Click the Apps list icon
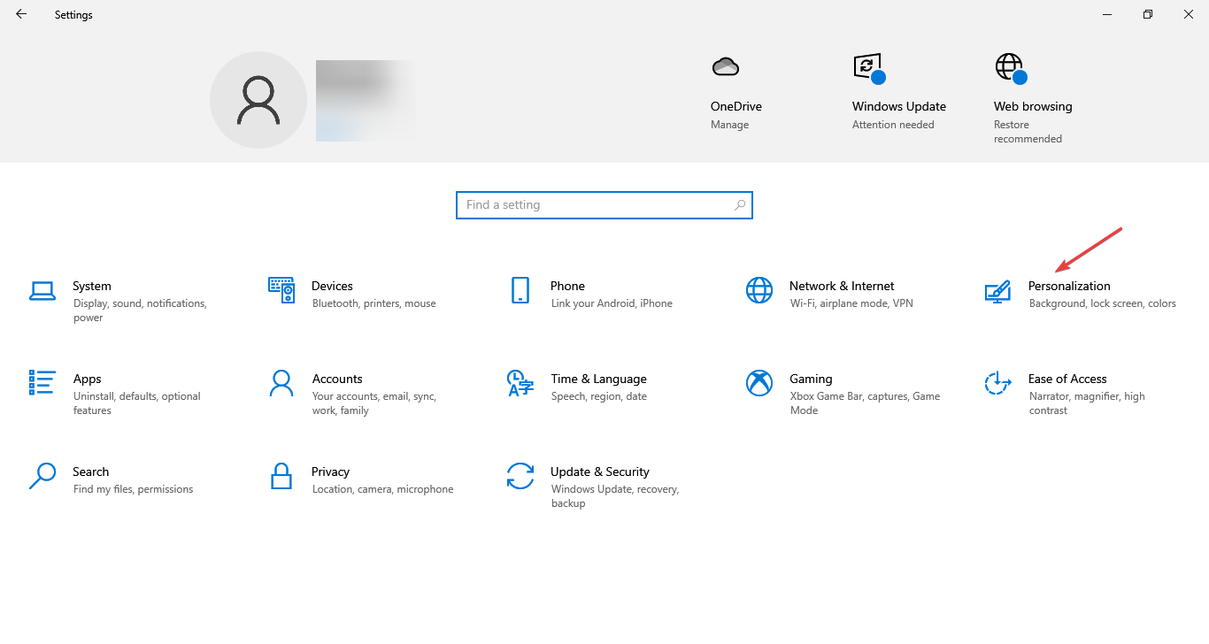 (x=42, y=383)
